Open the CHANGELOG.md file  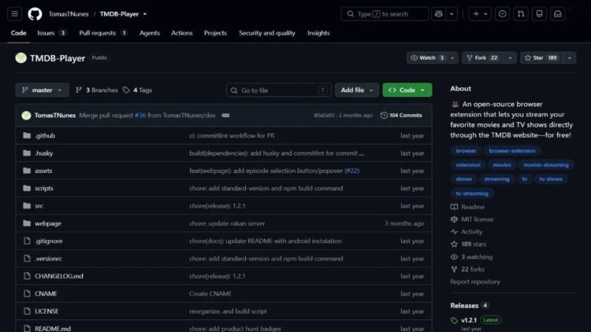click(59, 276)
